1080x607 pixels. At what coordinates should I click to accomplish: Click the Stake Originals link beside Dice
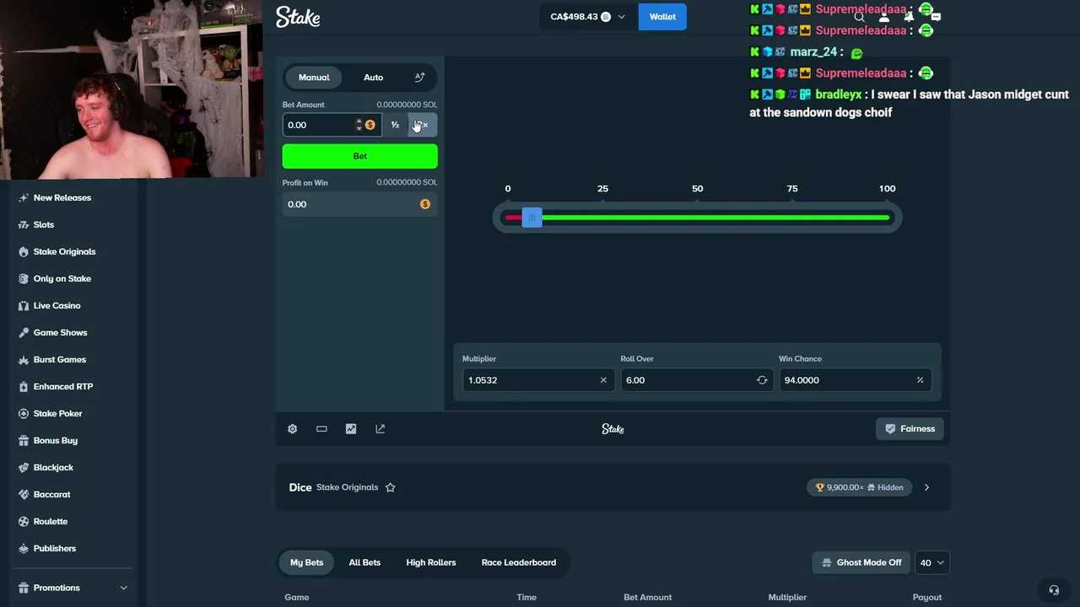pos(347,487)
